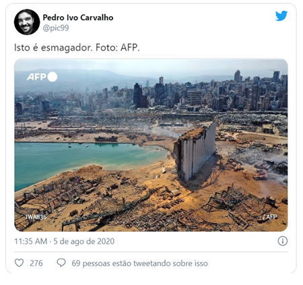Click the Twitter bird logo

(281, 15)
